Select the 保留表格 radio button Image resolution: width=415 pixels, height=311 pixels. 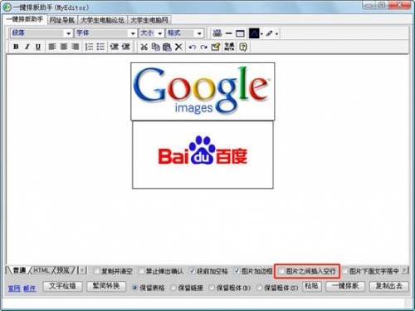pos(134,288)
